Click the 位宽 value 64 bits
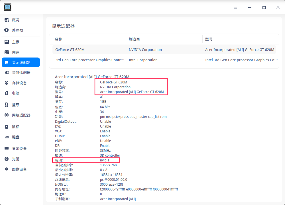 pos(105,107)
